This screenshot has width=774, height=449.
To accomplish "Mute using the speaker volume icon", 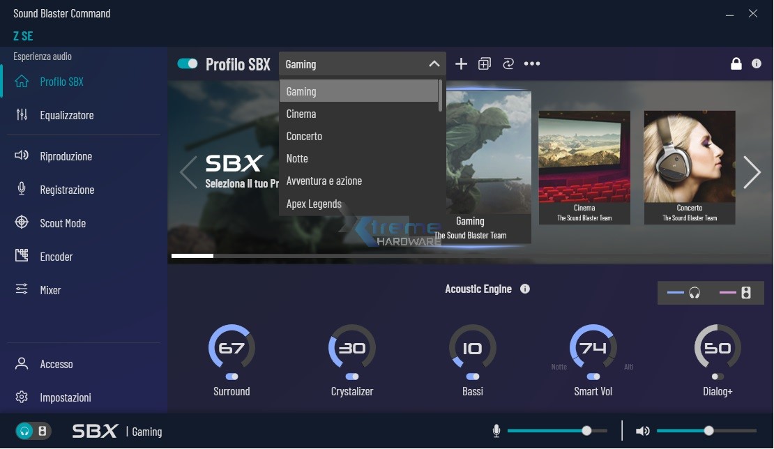I will pos(642,431).
